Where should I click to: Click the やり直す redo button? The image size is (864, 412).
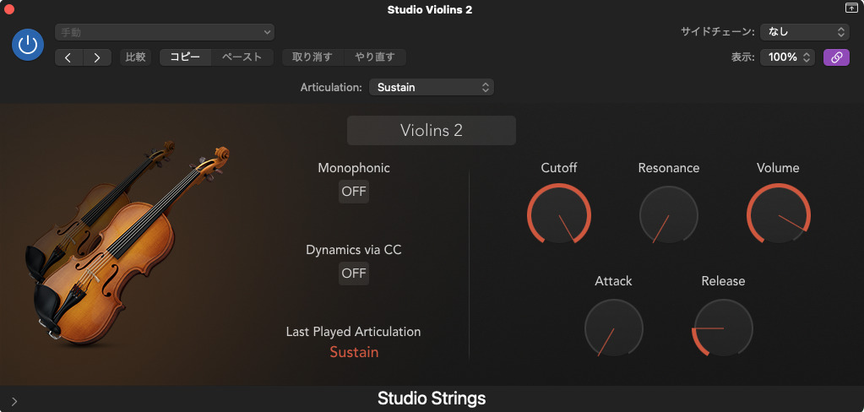tap(375, 57)
